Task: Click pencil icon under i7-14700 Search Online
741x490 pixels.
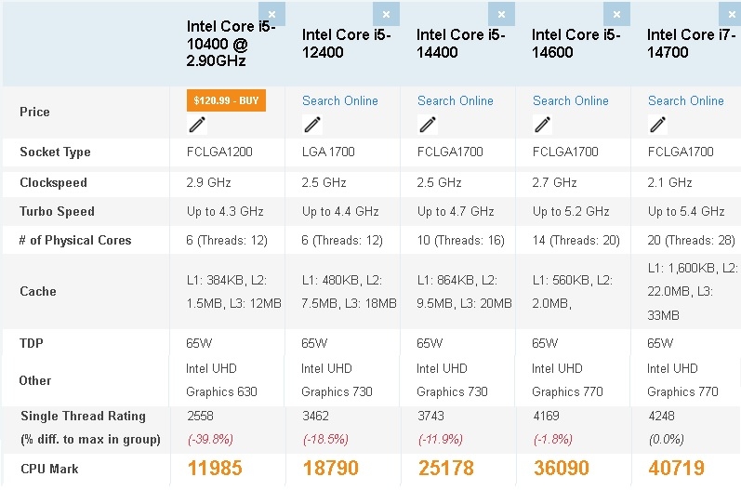Action: pos(658,125)
